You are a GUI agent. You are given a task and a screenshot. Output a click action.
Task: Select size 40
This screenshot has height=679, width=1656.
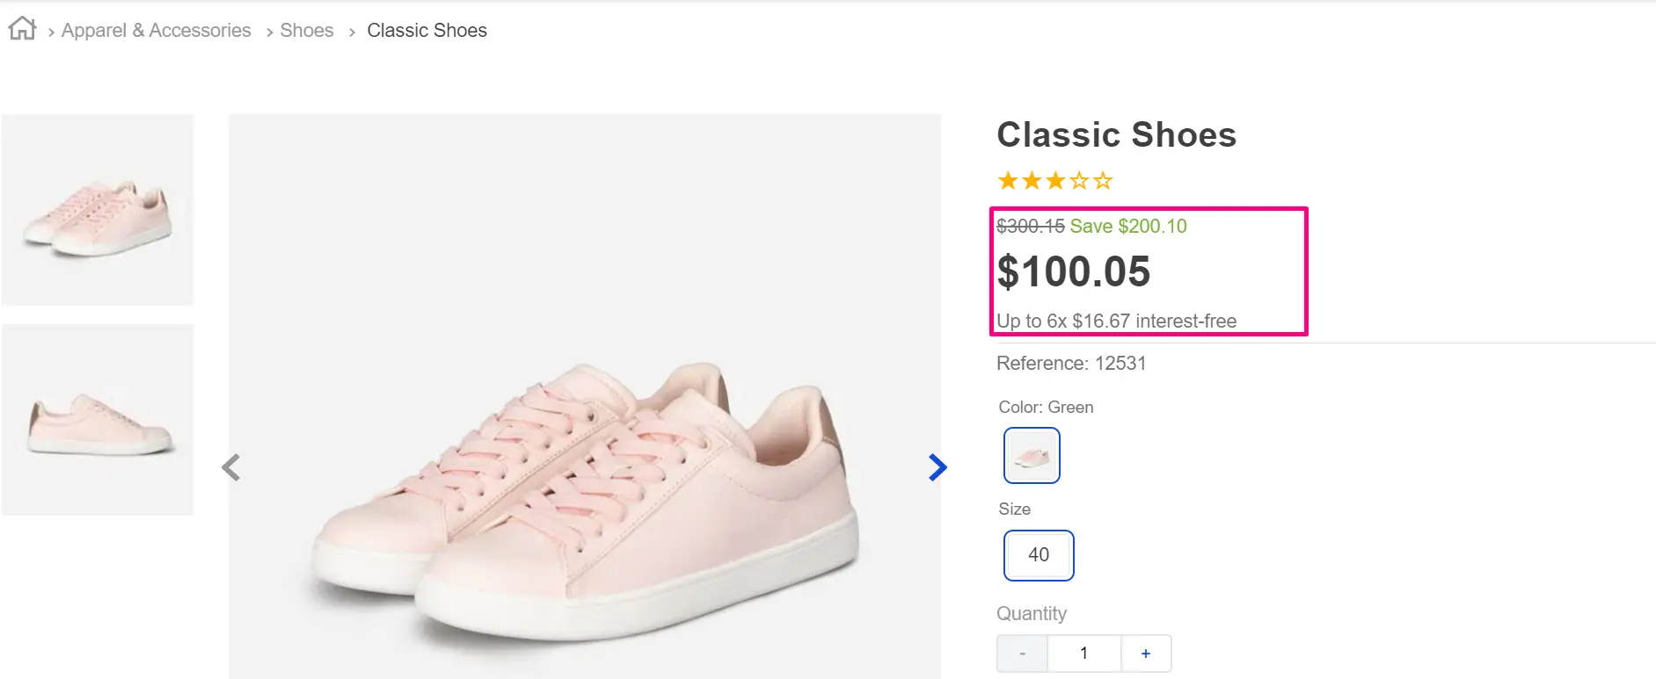pyautogui.click(x=1039, y=555)
